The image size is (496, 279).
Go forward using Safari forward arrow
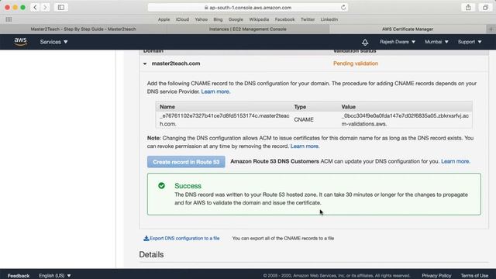pos(45,7)
